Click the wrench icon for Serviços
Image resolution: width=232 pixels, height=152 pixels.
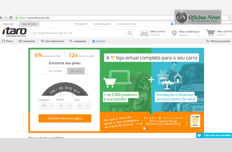pos(94,41)
